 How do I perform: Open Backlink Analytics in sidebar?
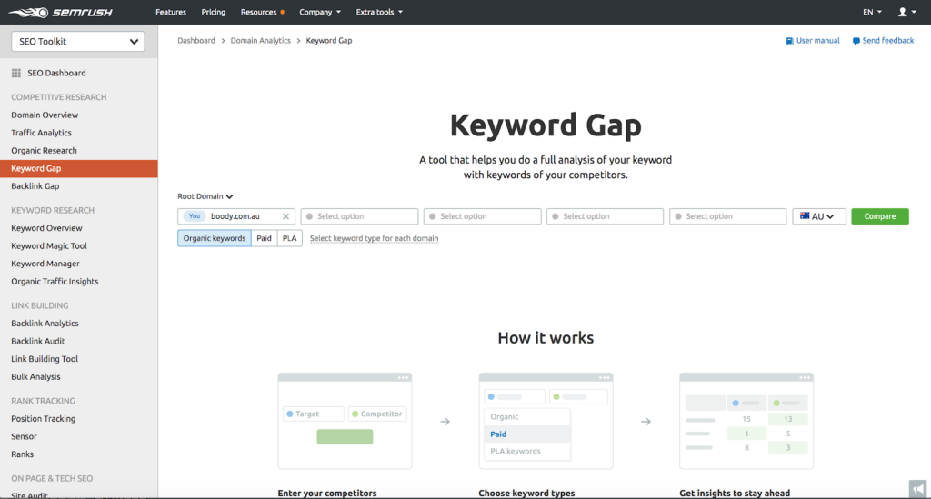(45, 324)
